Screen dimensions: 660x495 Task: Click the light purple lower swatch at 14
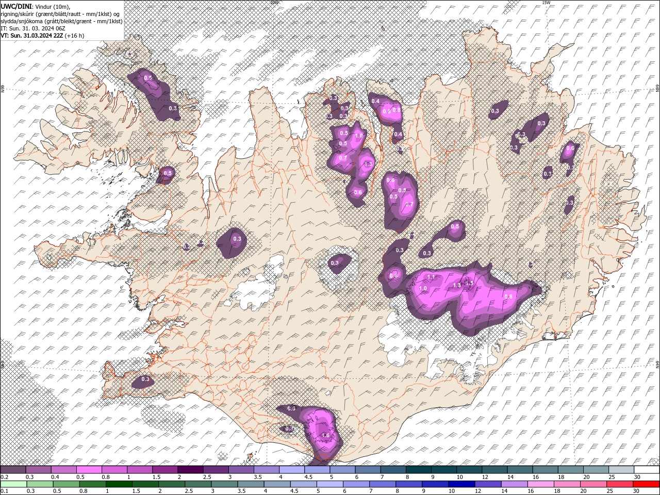point(514,484)
